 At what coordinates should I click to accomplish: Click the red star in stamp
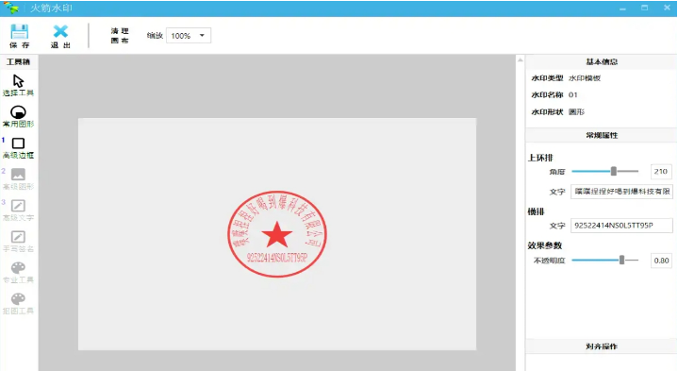(276, 234)
